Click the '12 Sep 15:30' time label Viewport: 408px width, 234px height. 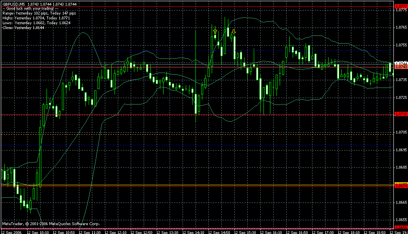(245, 232)
